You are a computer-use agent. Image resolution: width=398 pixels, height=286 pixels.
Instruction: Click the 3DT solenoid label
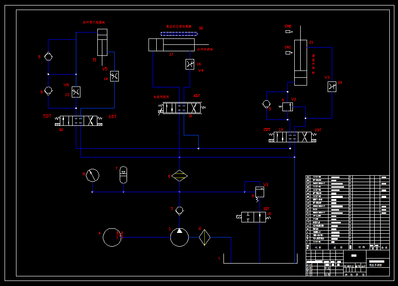click(x=318, y=130)
